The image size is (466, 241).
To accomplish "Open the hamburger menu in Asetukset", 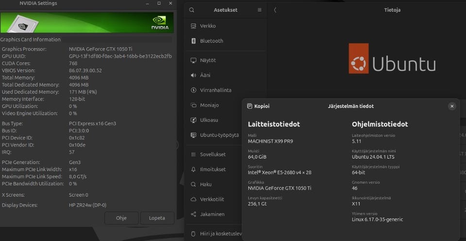I will pos(259,10).
